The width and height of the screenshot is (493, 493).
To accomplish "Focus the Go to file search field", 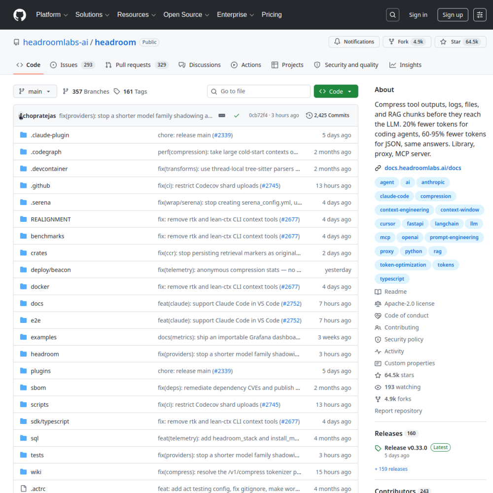I will [x=259, y=92].
